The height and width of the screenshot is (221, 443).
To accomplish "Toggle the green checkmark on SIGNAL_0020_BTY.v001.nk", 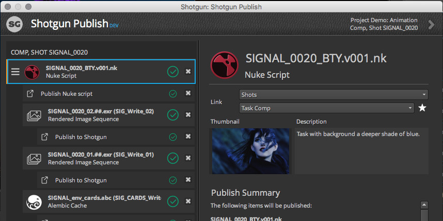I will click(x=173, y=72).
